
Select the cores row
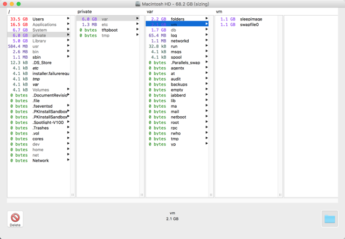pyautogui.click(x=39, y=139)
